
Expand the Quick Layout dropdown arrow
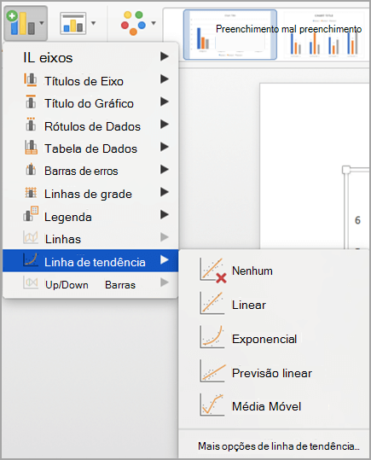[93, 23]
